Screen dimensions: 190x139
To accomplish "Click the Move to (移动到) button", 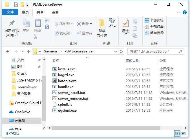I will (x=63, y=24).
